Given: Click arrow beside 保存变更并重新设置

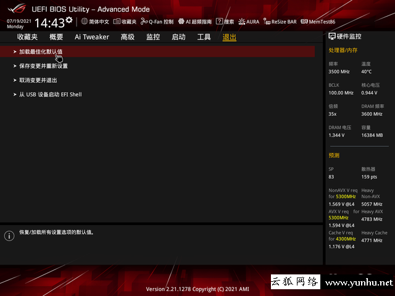Looking at the screenshot, I should tap(15, 66).
